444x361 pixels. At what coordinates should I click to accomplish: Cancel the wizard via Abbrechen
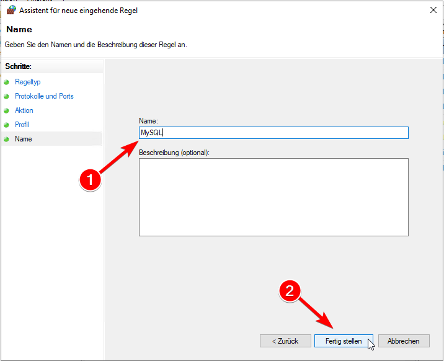[x=404, y=341]
